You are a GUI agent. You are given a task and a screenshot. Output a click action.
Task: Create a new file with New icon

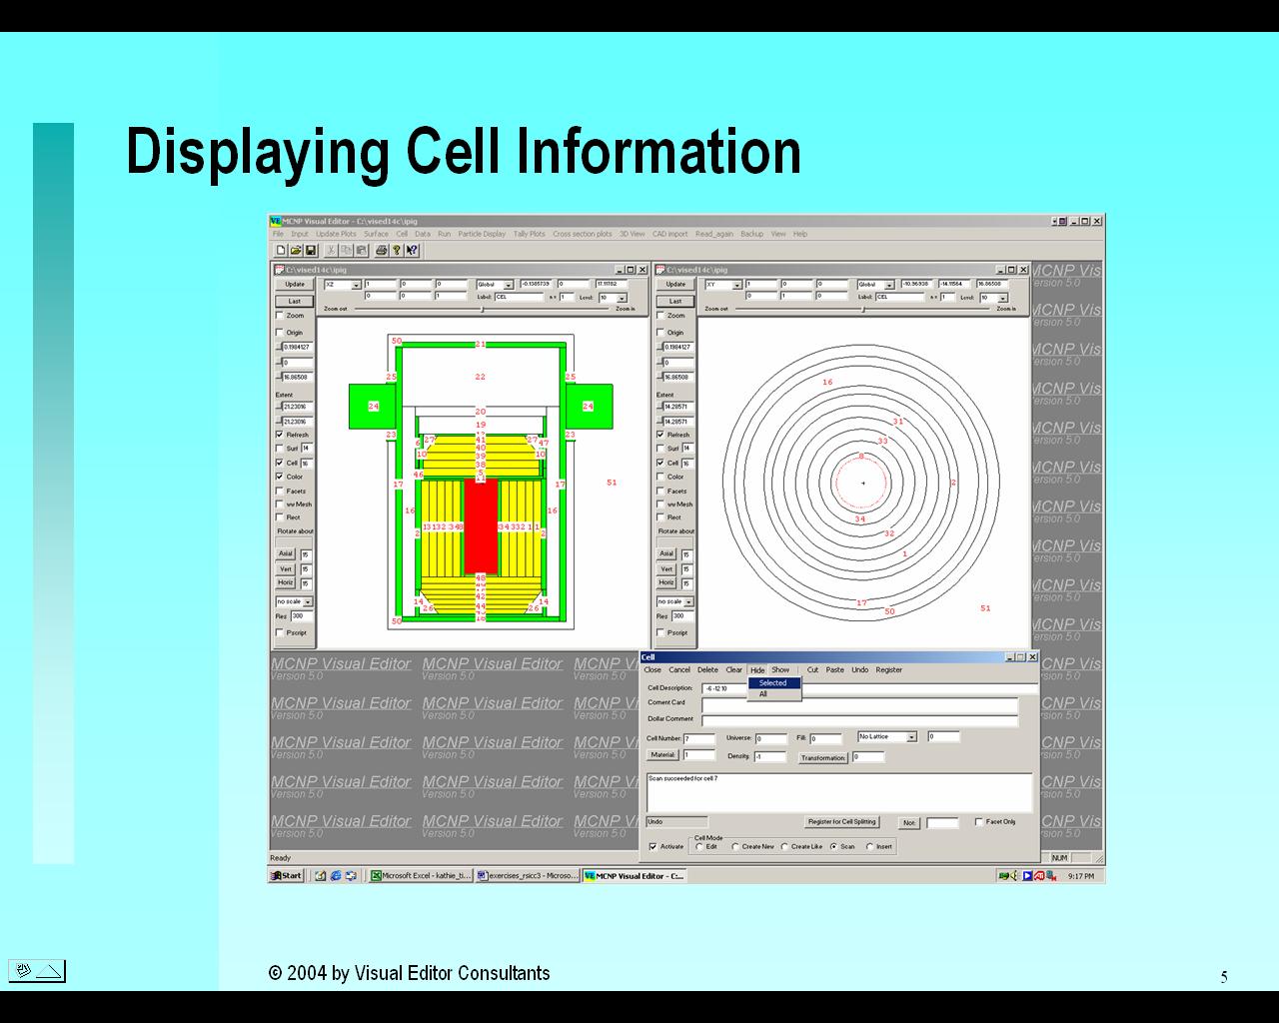pos(282,250)
